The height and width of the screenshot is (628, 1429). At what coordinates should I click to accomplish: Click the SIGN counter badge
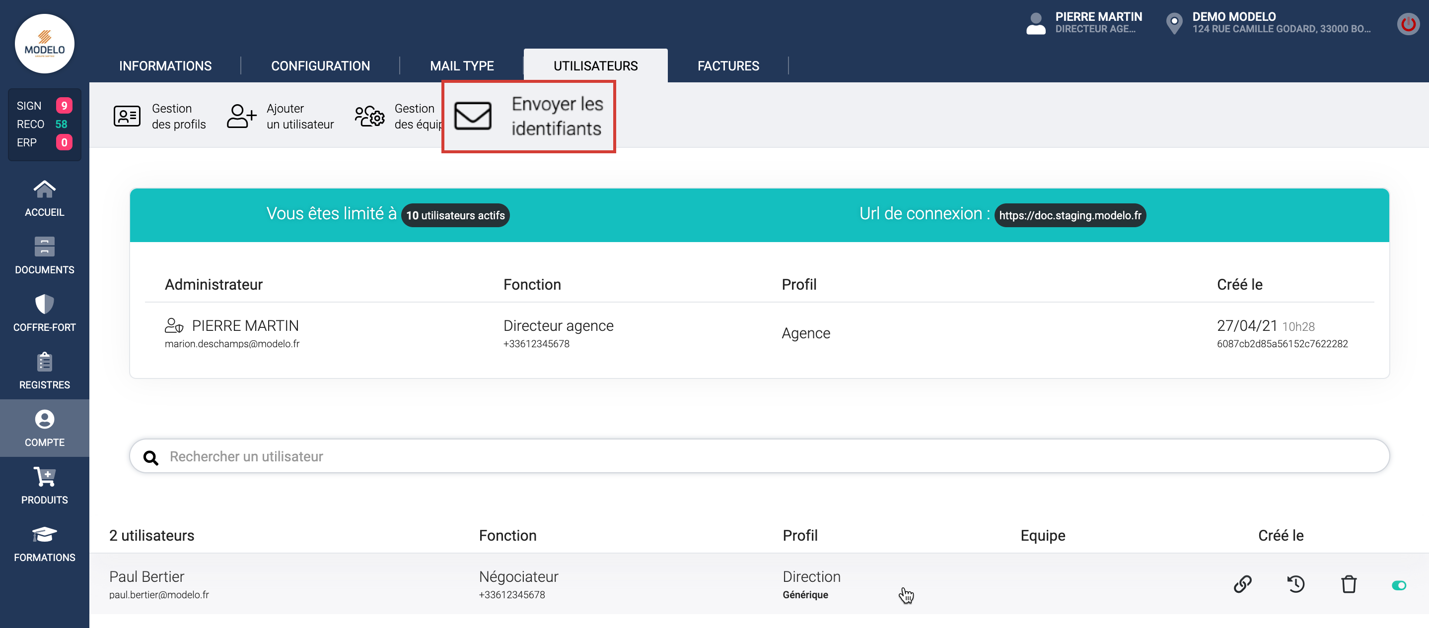(64, 106)
